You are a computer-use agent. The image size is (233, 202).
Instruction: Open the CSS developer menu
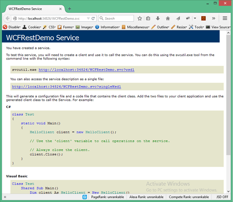pyautogui.click(x=49, y=27)
